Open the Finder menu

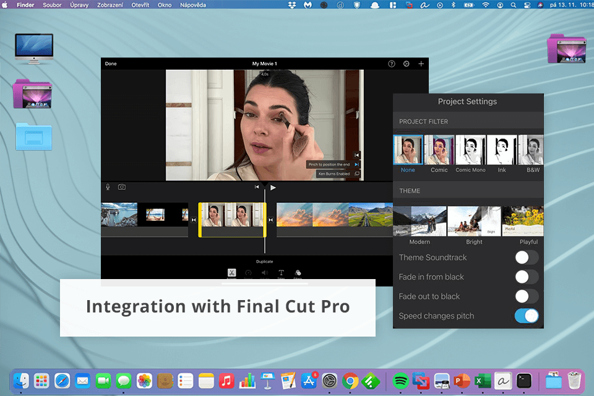(x=25, y=5)
